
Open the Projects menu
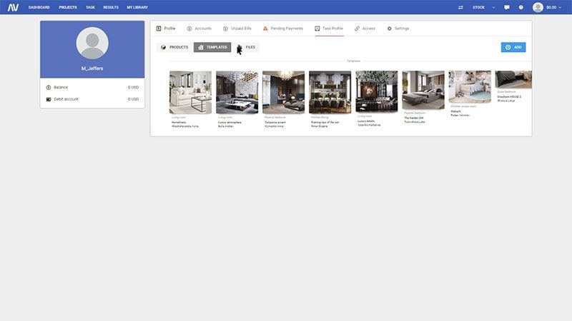tap(68, 7)
